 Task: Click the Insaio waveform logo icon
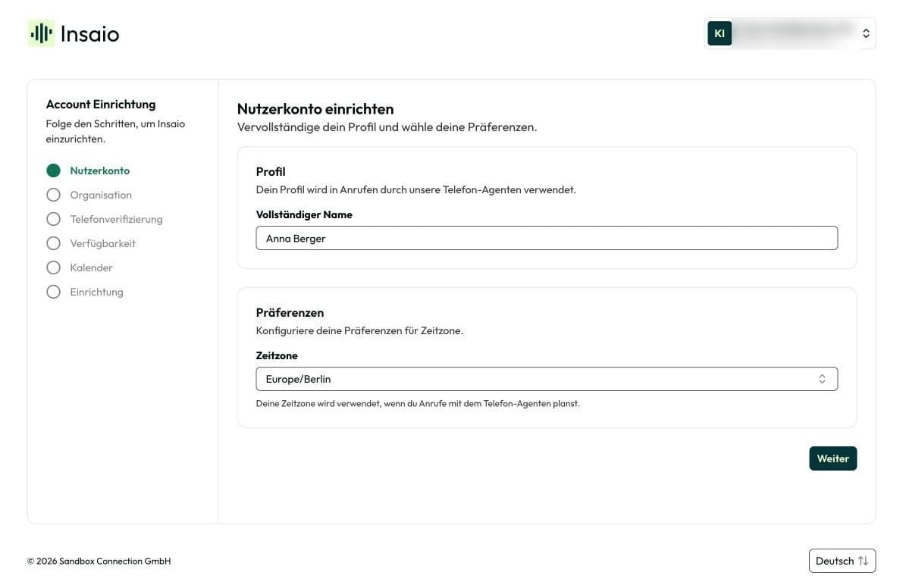[41, 33]
